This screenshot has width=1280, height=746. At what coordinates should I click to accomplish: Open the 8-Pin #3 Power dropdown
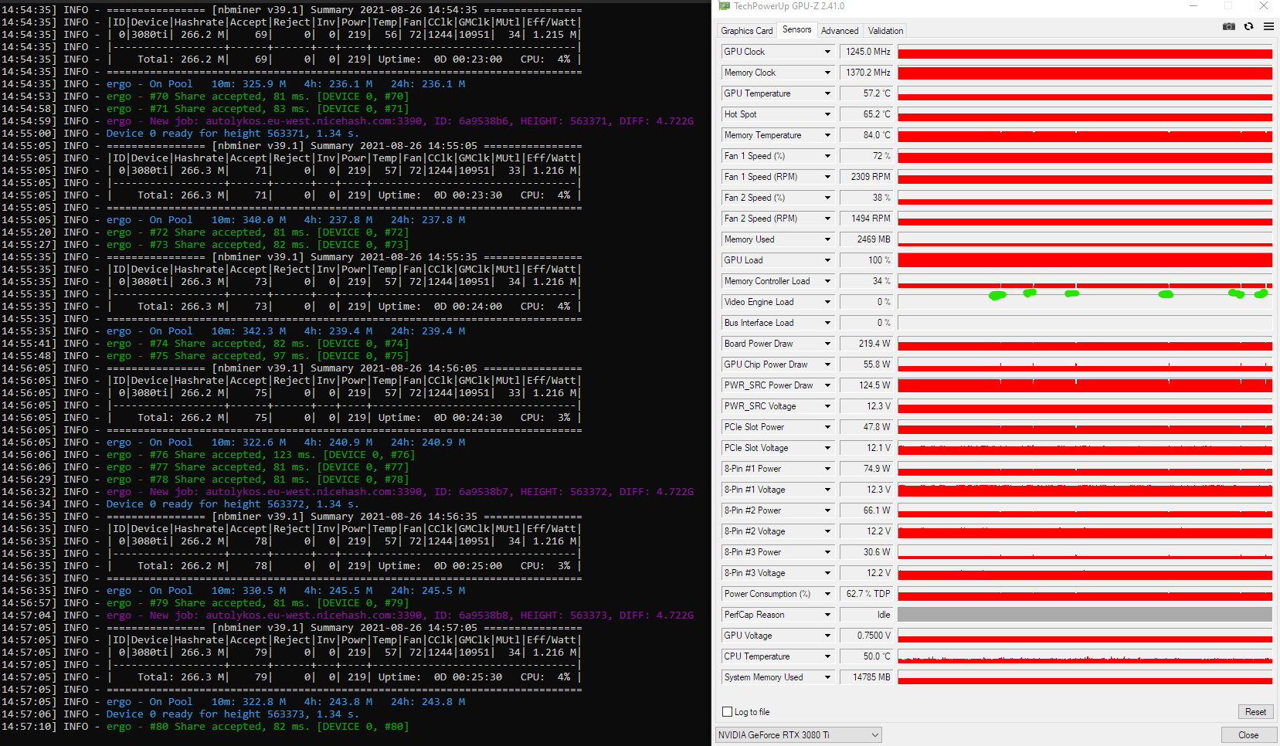point(827,552)
